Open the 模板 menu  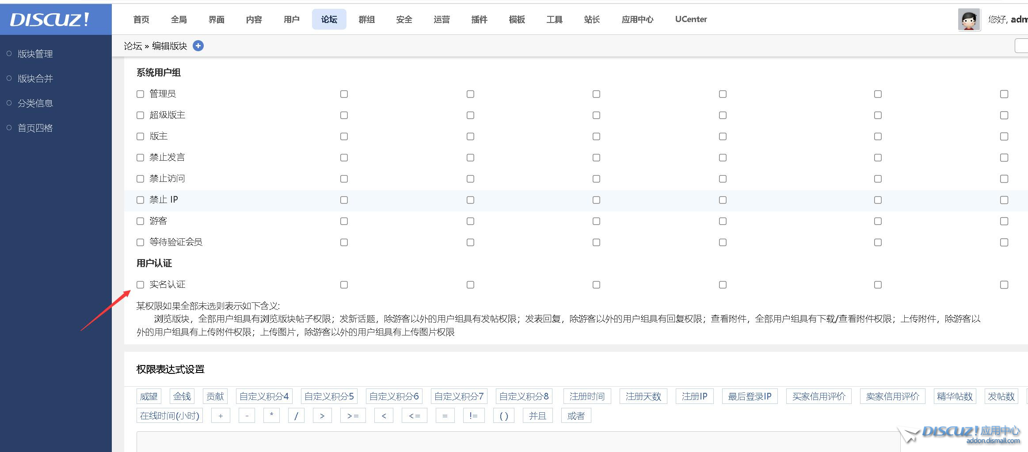517,19
